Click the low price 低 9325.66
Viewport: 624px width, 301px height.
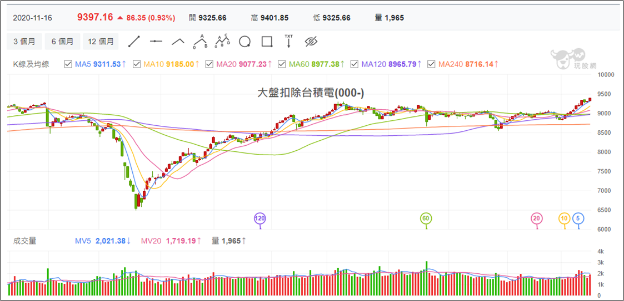(x=332, y=18)
